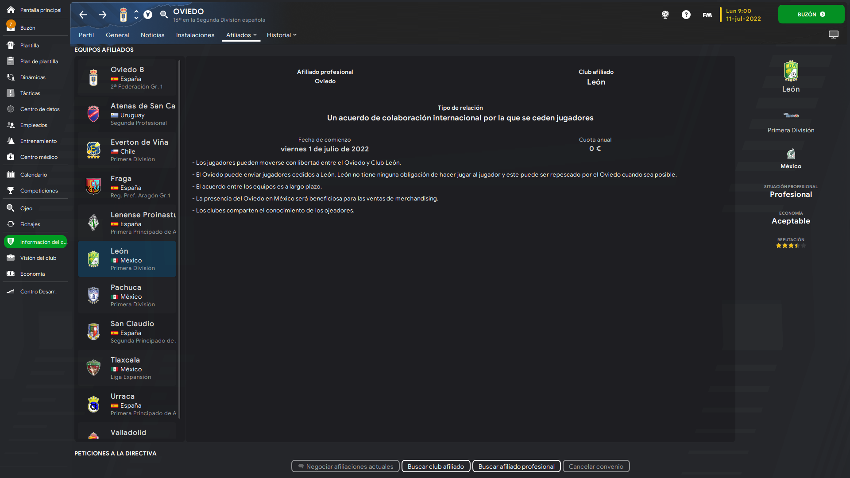Click the FM logo menu icon
Screen dimensions: 850x478
pyautogui.click(x=707, y=15)
